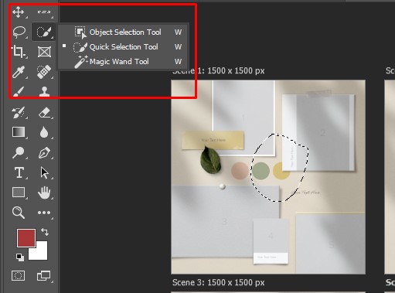Click placeholder card numbered 4
Image resolution: width=395 pixels, height=293 pixels.
point(271,241)
